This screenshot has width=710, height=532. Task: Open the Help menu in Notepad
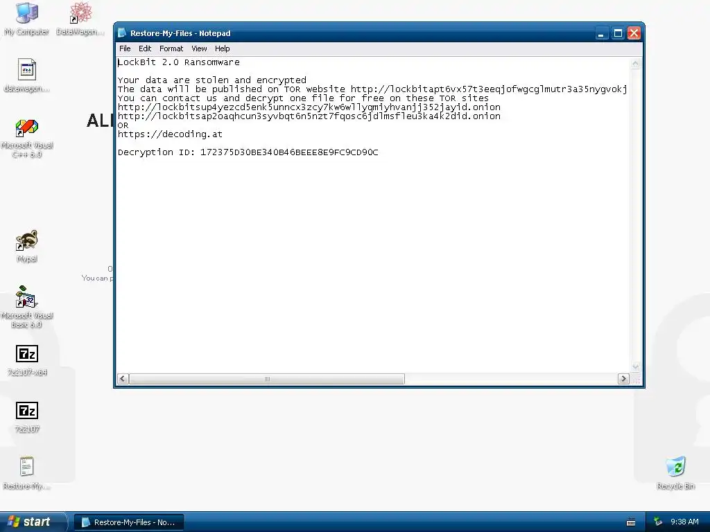(223, 48)
